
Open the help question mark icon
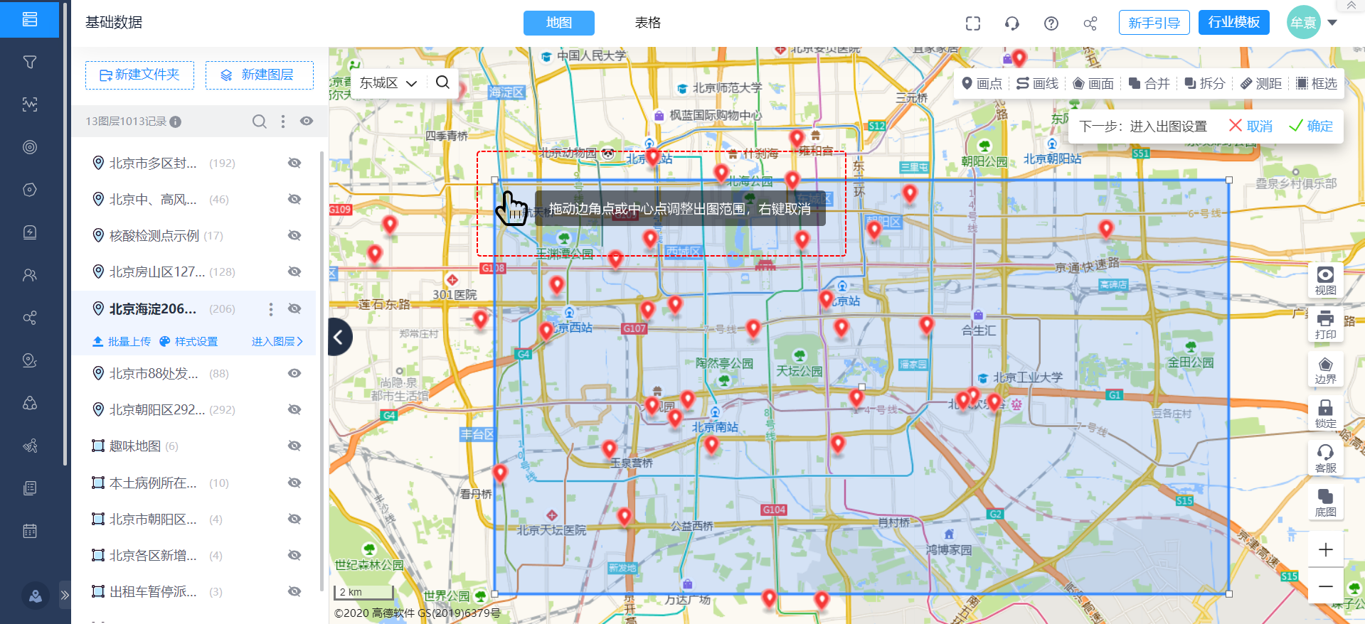click(x=1051, y=23)
